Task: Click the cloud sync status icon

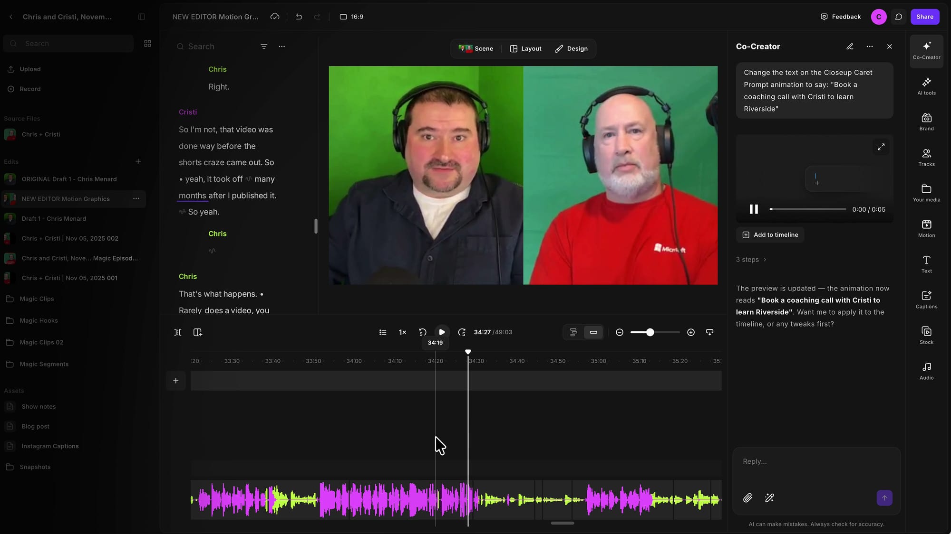Action: click(275, 17)
